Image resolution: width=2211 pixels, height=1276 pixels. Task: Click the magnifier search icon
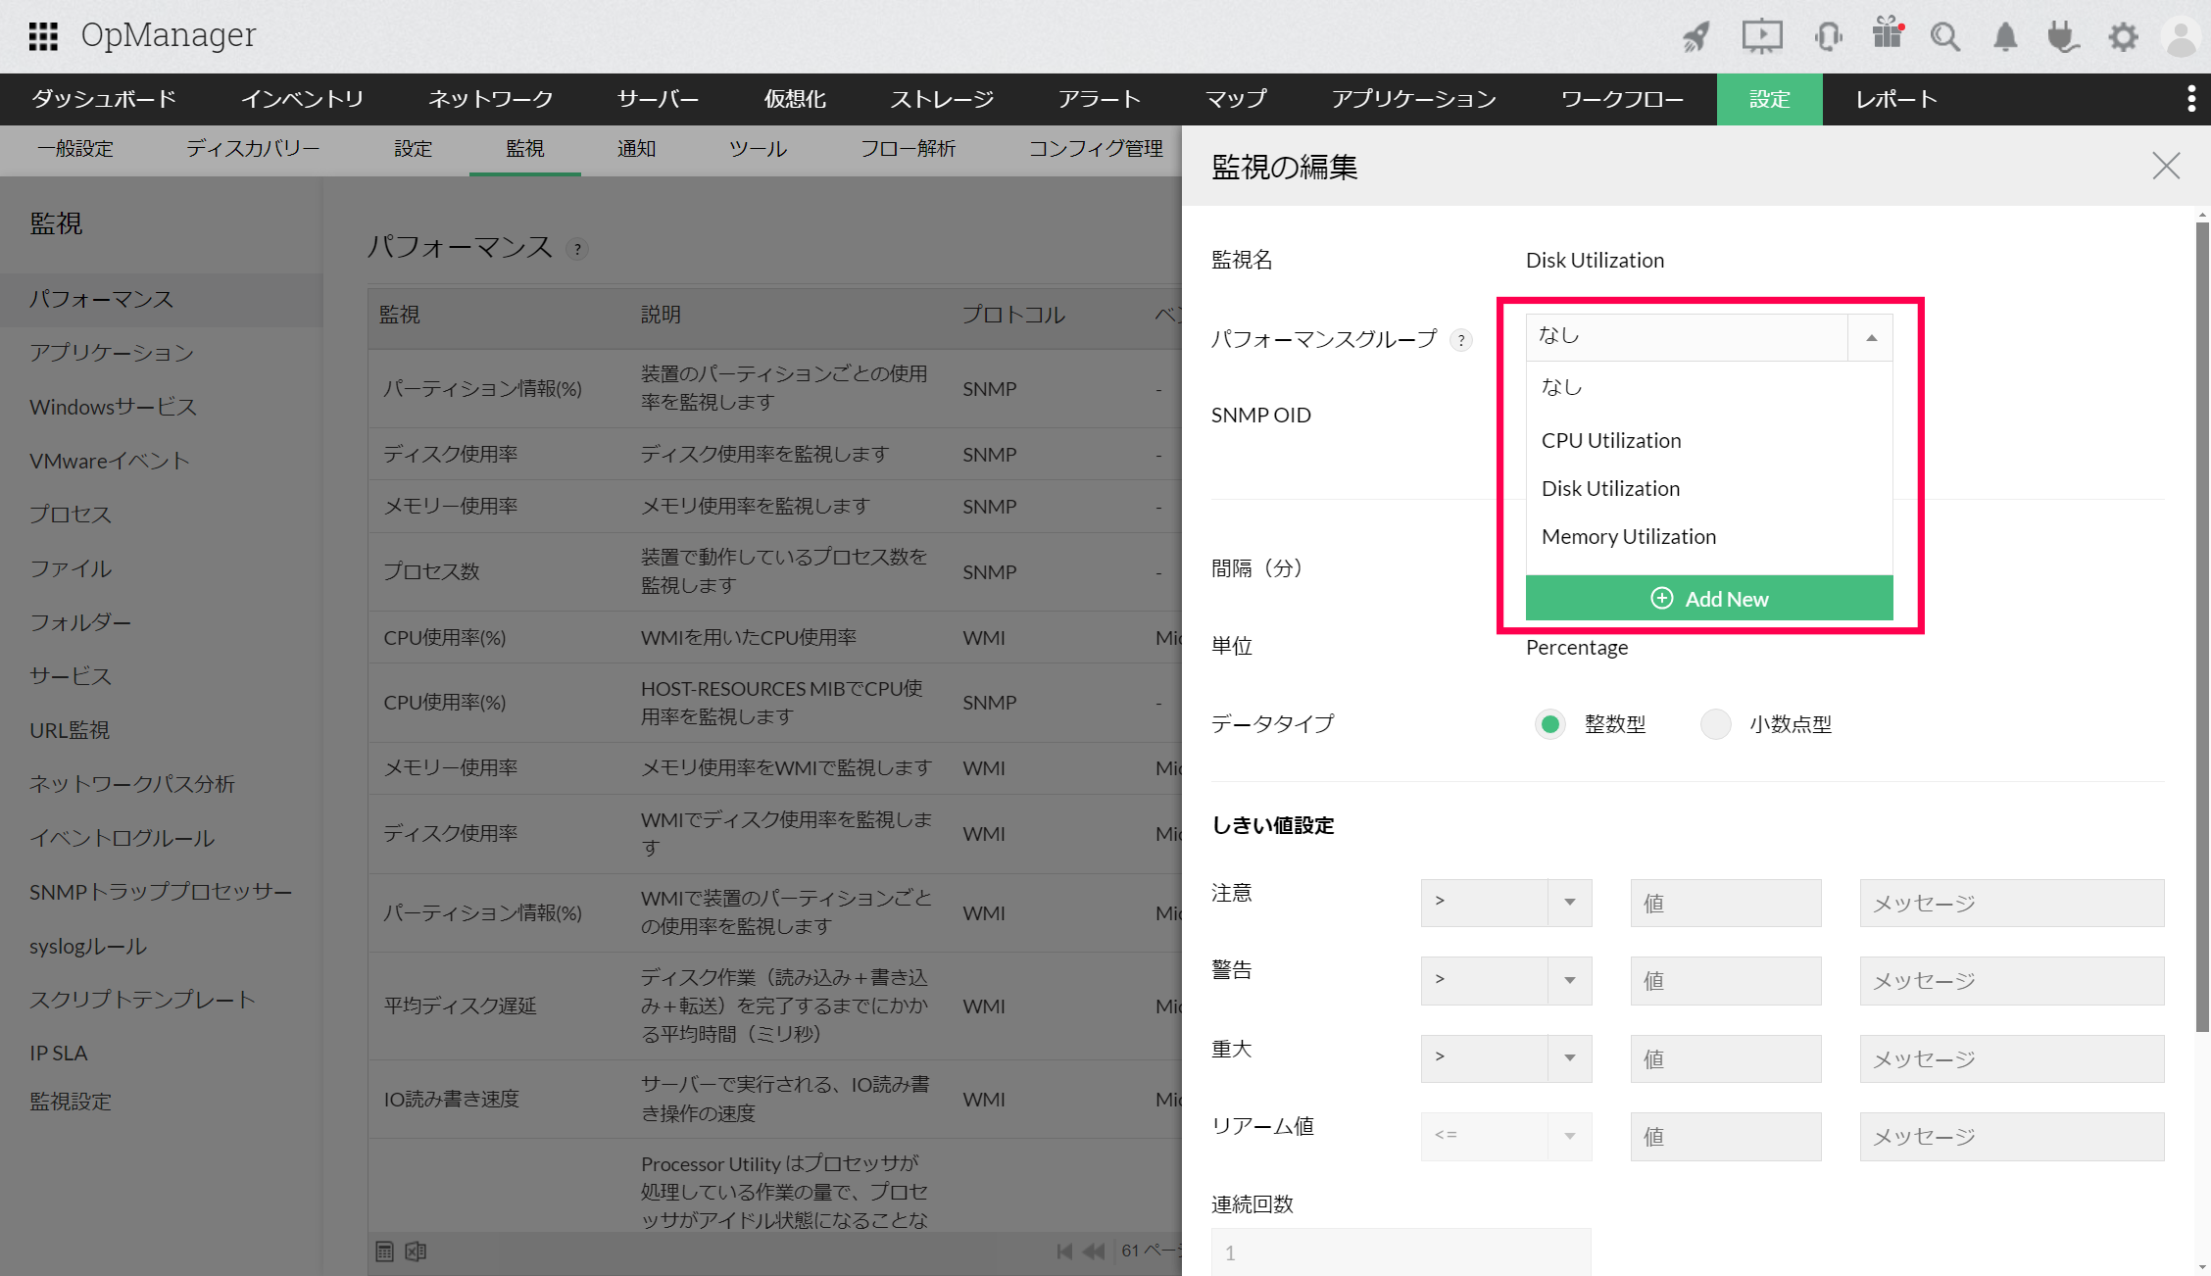point(1944,37)
